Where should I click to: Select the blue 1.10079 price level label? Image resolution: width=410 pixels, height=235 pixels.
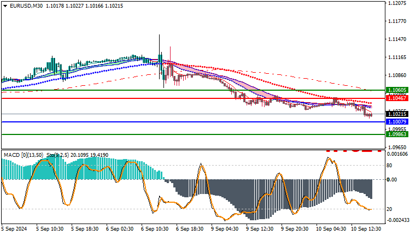(x=397, y=122)
